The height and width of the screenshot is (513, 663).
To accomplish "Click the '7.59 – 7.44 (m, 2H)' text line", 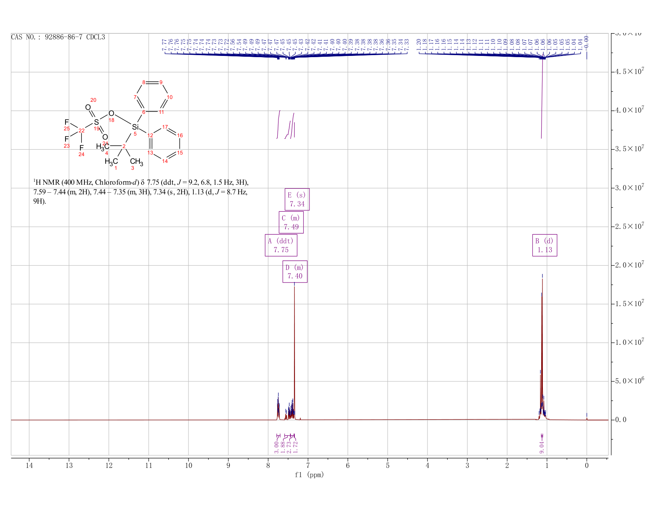I will (62, 192).
